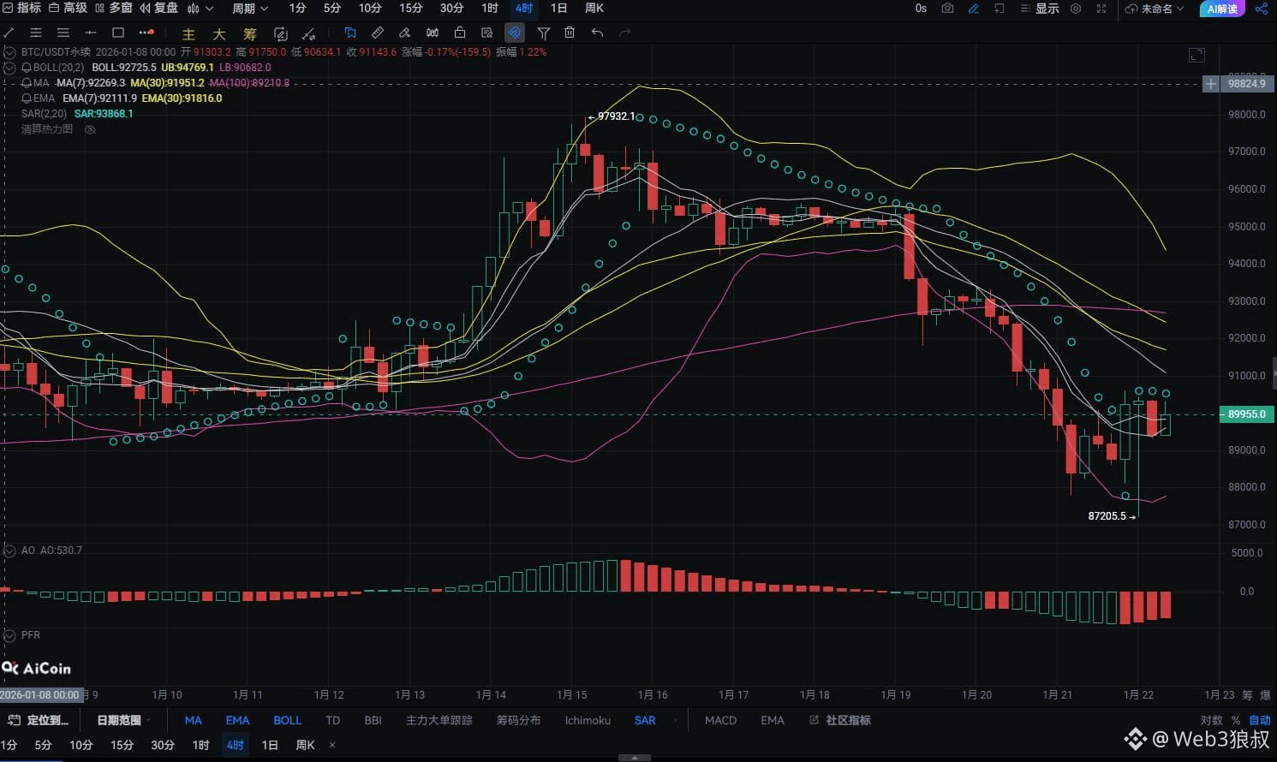This screenshot has width=1277, height=762.
Task: Switch to 1日 timeframe in top bar
Action: (x=558, y=9)
